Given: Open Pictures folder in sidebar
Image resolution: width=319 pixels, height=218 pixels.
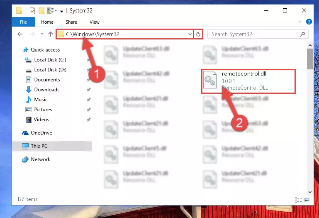Looking at the screenshot, I should point(43,110).
